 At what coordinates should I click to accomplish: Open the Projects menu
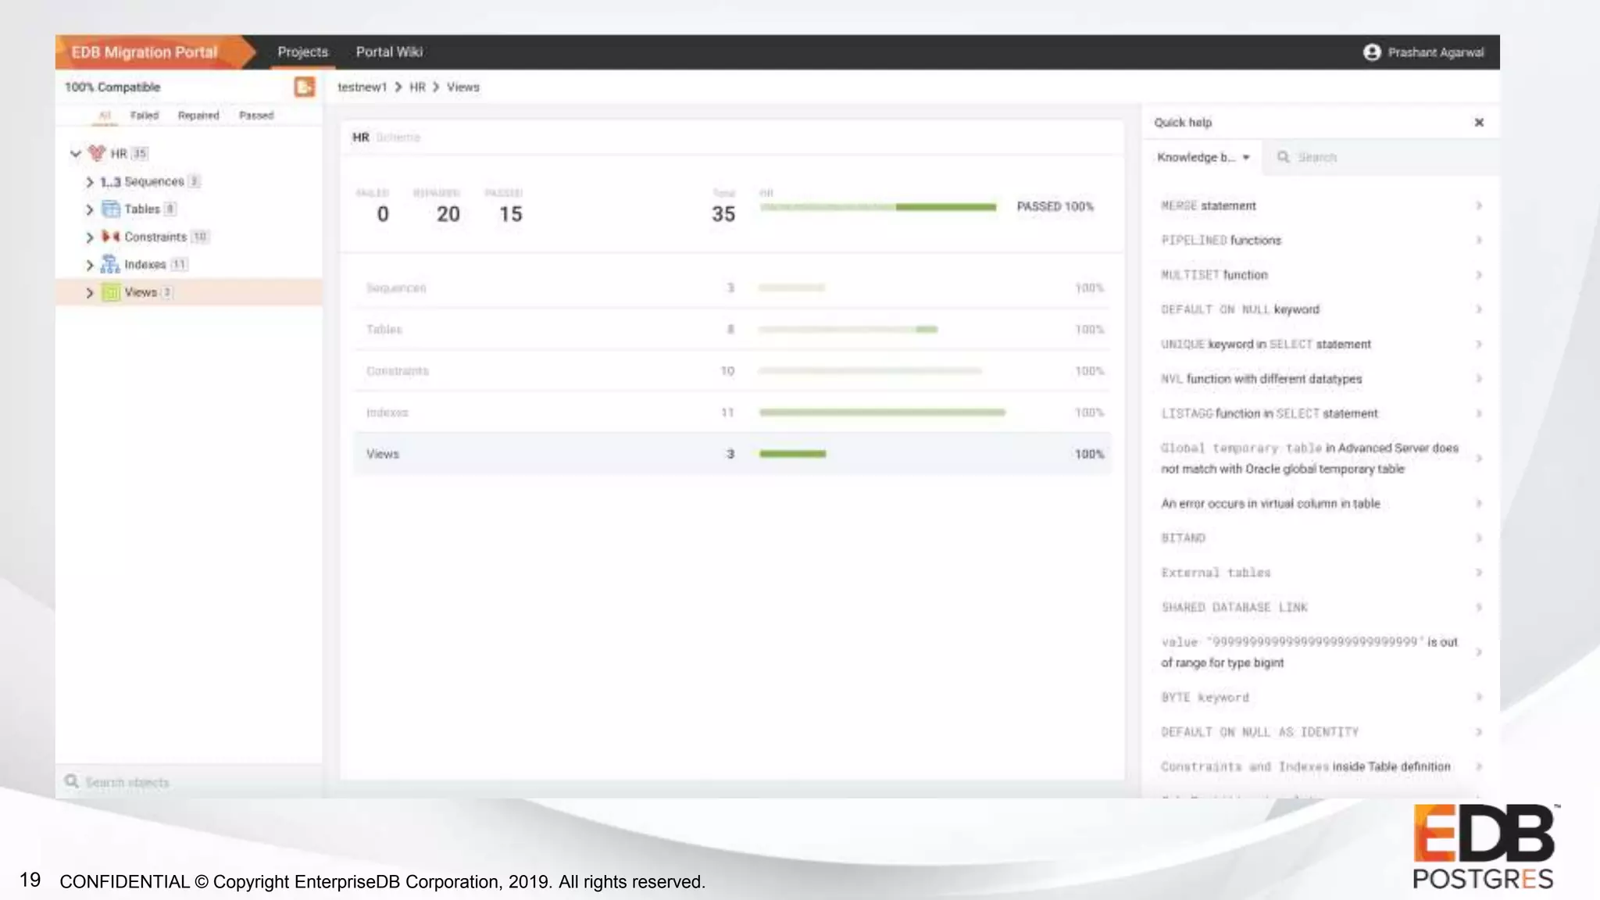point(302,52)
